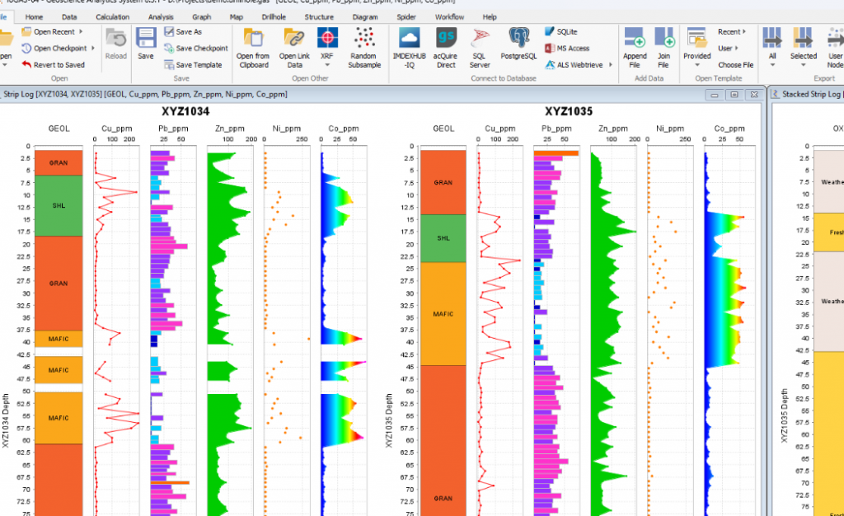
Task: Expand the Export Selected dropdown
Action: (x=803, y=56)
